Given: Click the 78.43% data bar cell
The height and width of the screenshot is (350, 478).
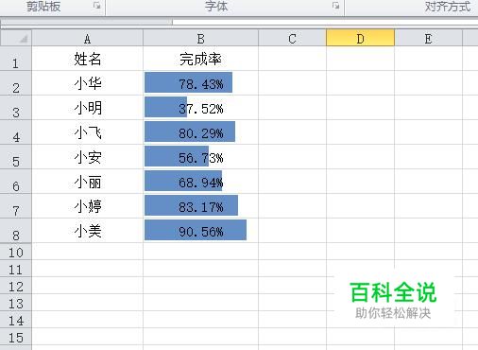Looking at the screenshot, I should tap(201, 83).
